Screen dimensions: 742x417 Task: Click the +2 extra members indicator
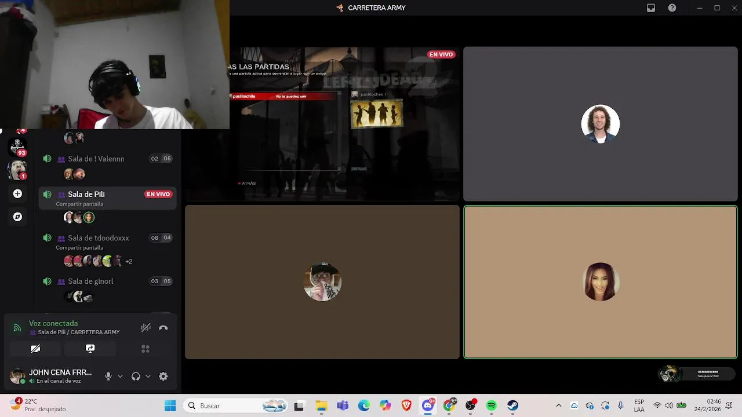pos(129,262)
